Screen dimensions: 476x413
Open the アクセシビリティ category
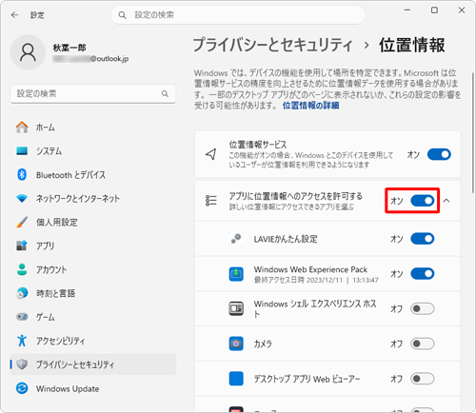click(93, 341)
